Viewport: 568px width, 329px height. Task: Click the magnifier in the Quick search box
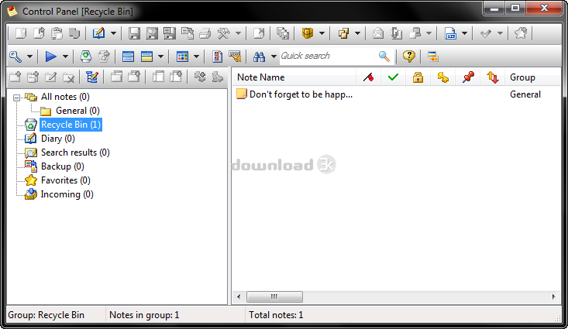pyautogui.click(x=384, y=56)
